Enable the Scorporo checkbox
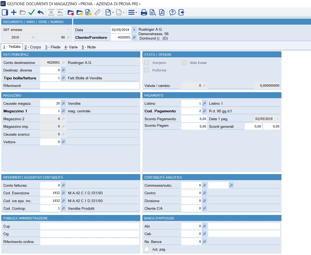The height and width of the screenshot is (255, 311). 147,63
